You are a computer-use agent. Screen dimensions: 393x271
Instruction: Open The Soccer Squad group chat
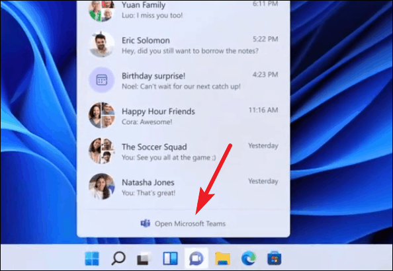[183, 151]
